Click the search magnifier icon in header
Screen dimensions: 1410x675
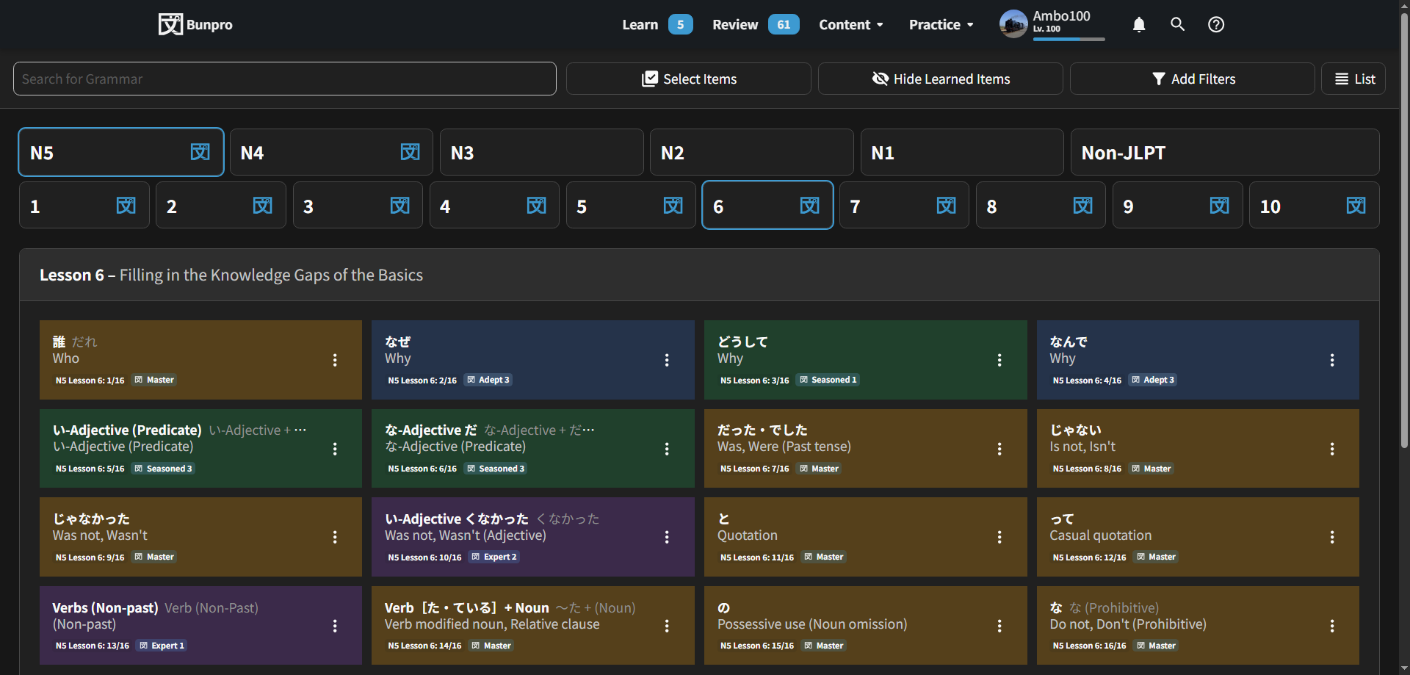(x=1177, y=24)
